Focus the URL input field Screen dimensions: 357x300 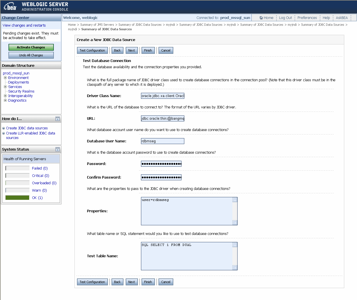(163, 119)
